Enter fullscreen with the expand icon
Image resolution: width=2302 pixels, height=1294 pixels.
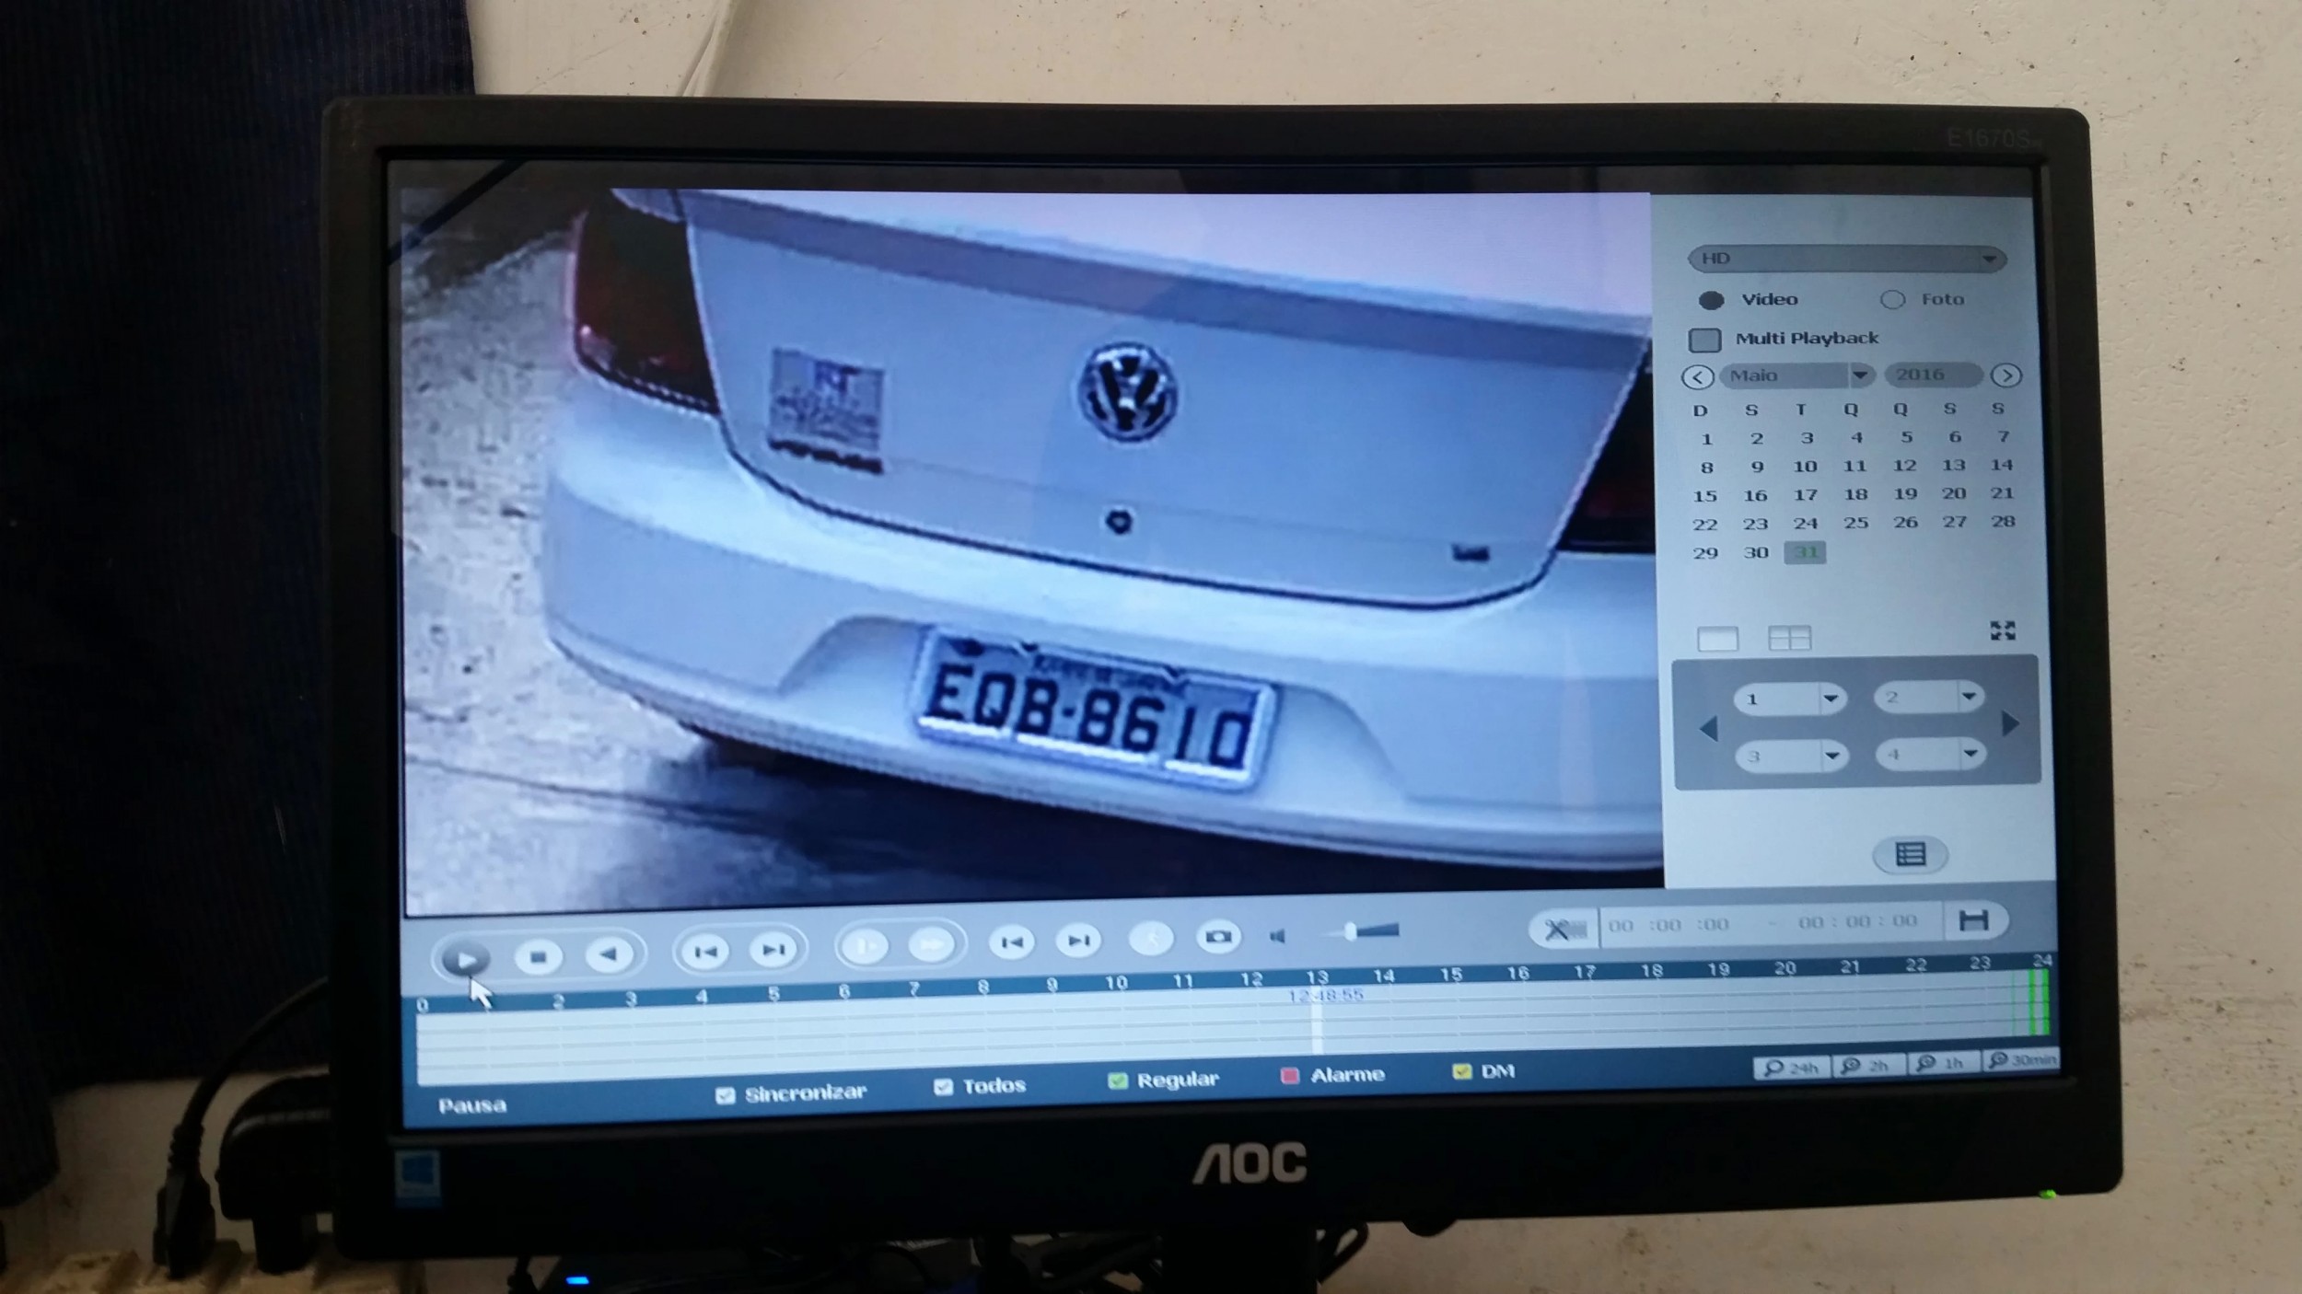pos(2003,630)
